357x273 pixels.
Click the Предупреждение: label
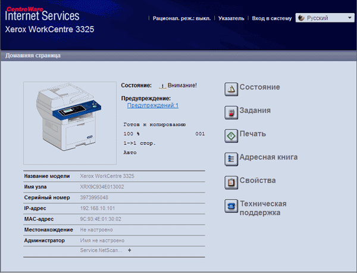pyautogui.click(x=146, y=98)
